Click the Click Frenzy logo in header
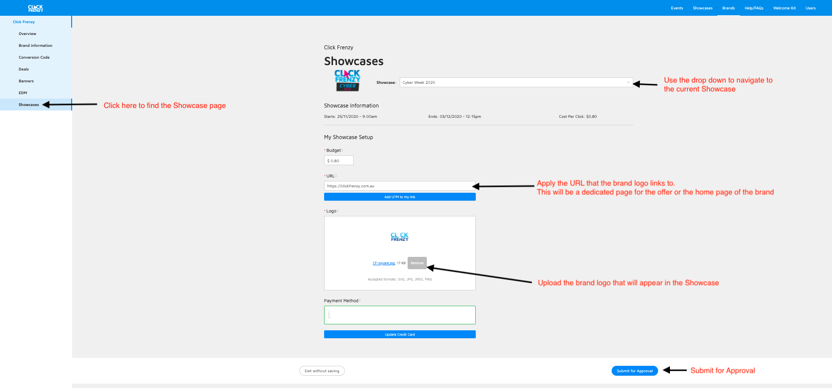Image resolution: width=832 pixels, height=388 pixels. point(36,8)
